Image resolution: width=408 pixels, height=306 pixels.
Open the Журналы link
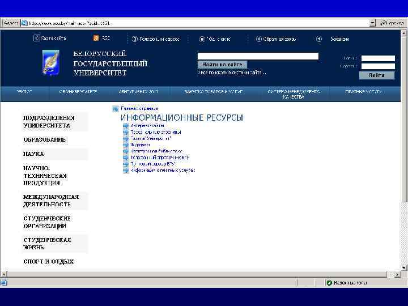coord(141,145)
